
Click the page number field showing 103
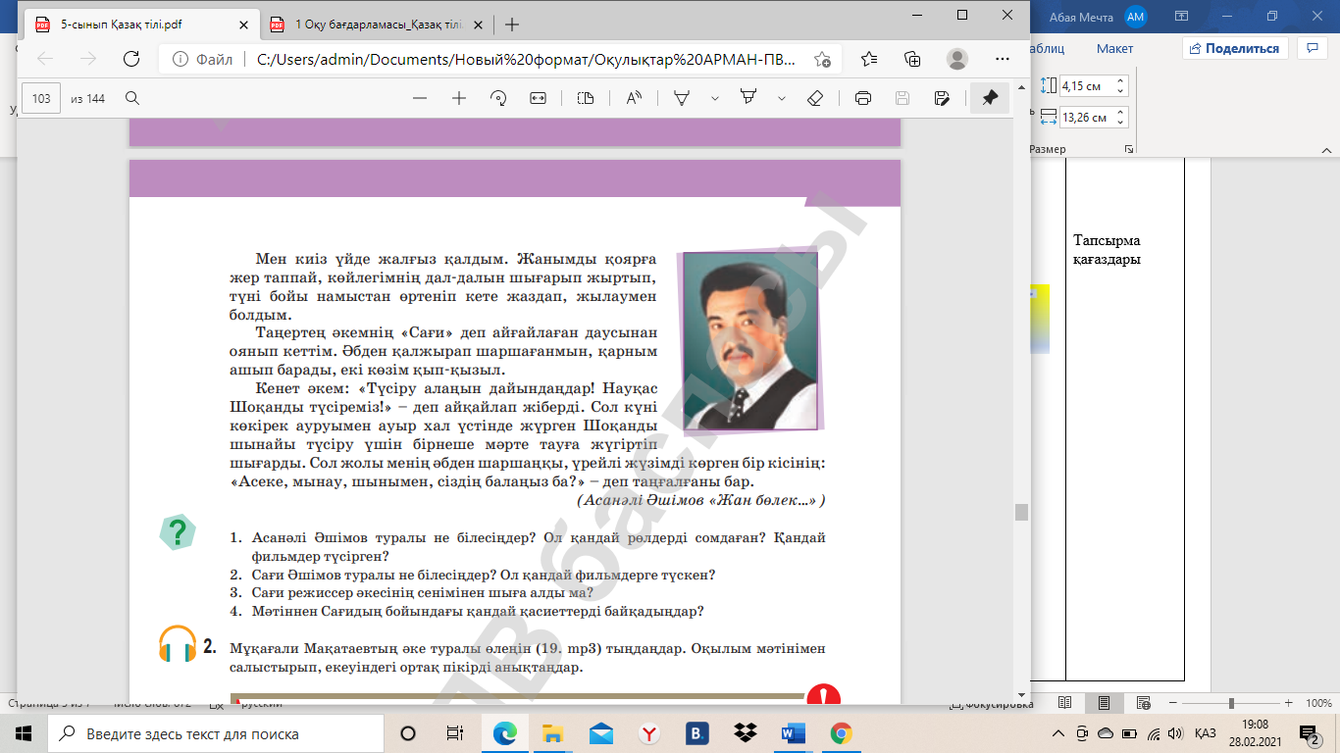pos(41,98)
